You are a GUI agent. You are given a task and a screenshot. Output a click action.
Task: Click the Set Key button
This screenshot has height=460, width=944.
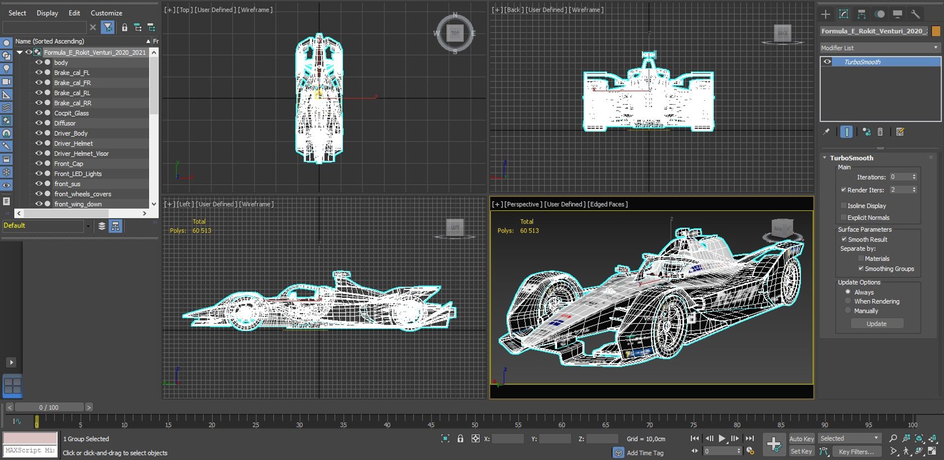pos(801,451)
